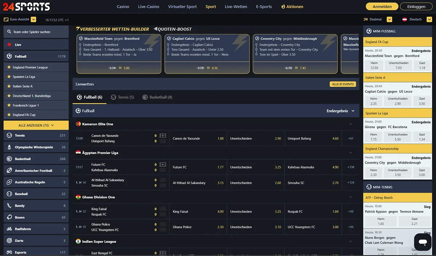Open +138 more markets for Future FC

click(x=351, y=167)
